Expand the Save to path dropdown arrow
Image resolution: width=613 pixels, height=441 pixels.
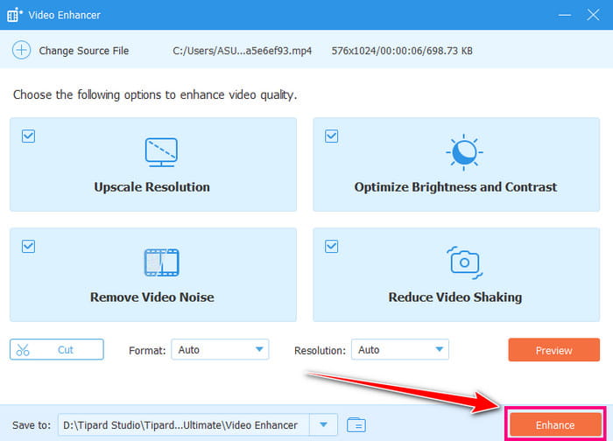(x=323, y=424)
